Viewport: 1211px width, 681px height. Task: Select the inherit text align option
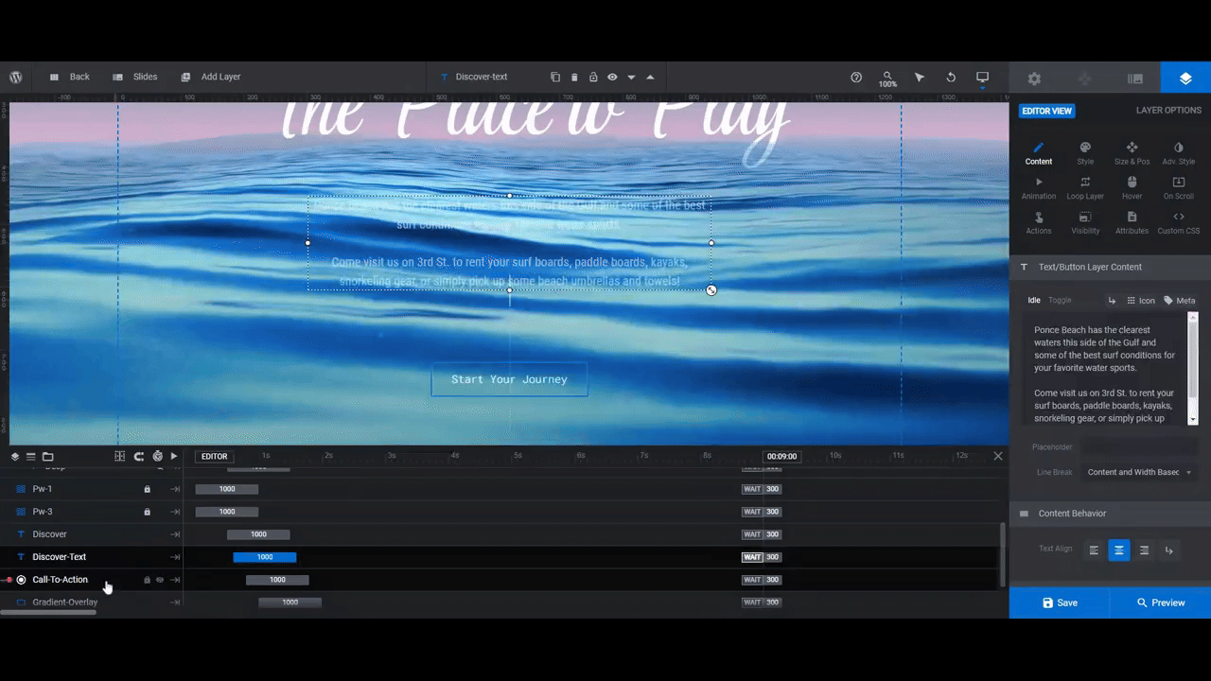[x=1169, y=550]
